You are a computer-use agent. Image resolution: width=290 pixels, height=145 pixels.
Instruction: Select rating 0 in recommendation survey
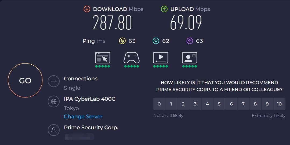[x=159, y=104]
